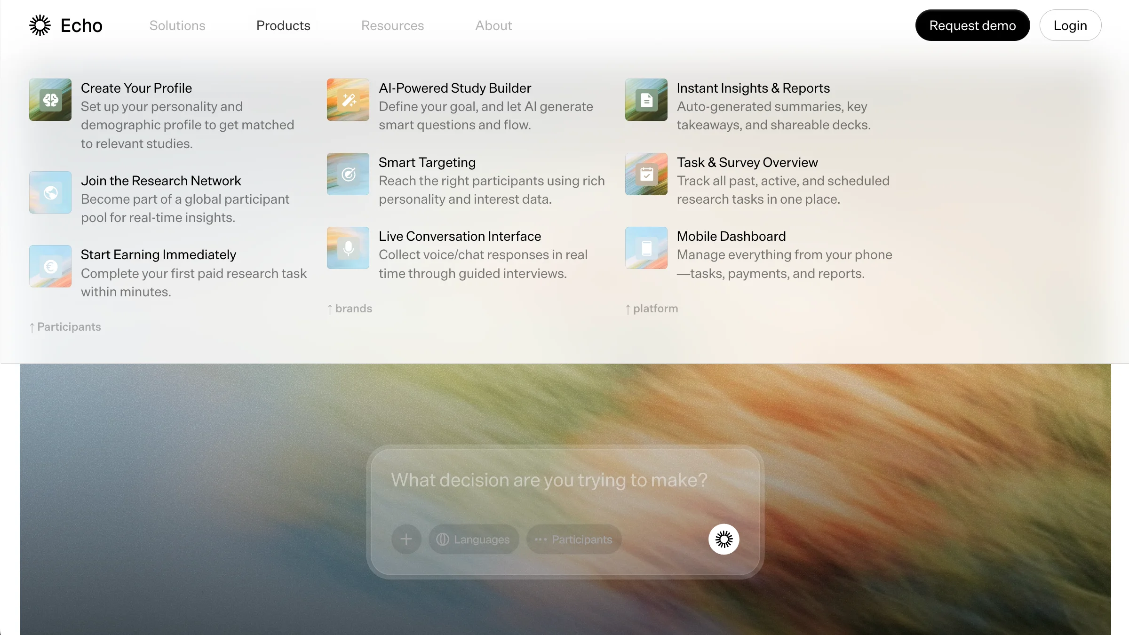
Task: Open the Resources nav menu
Action: pyautogui.click(x=392, y=25)
